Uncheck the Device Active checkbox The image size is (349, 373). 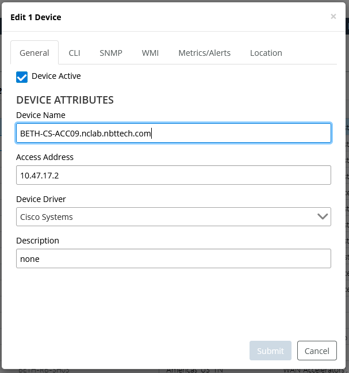click(x=22, y=77)
